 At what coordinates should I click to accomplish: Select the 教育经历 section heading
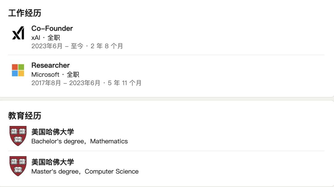click(24, 116)
